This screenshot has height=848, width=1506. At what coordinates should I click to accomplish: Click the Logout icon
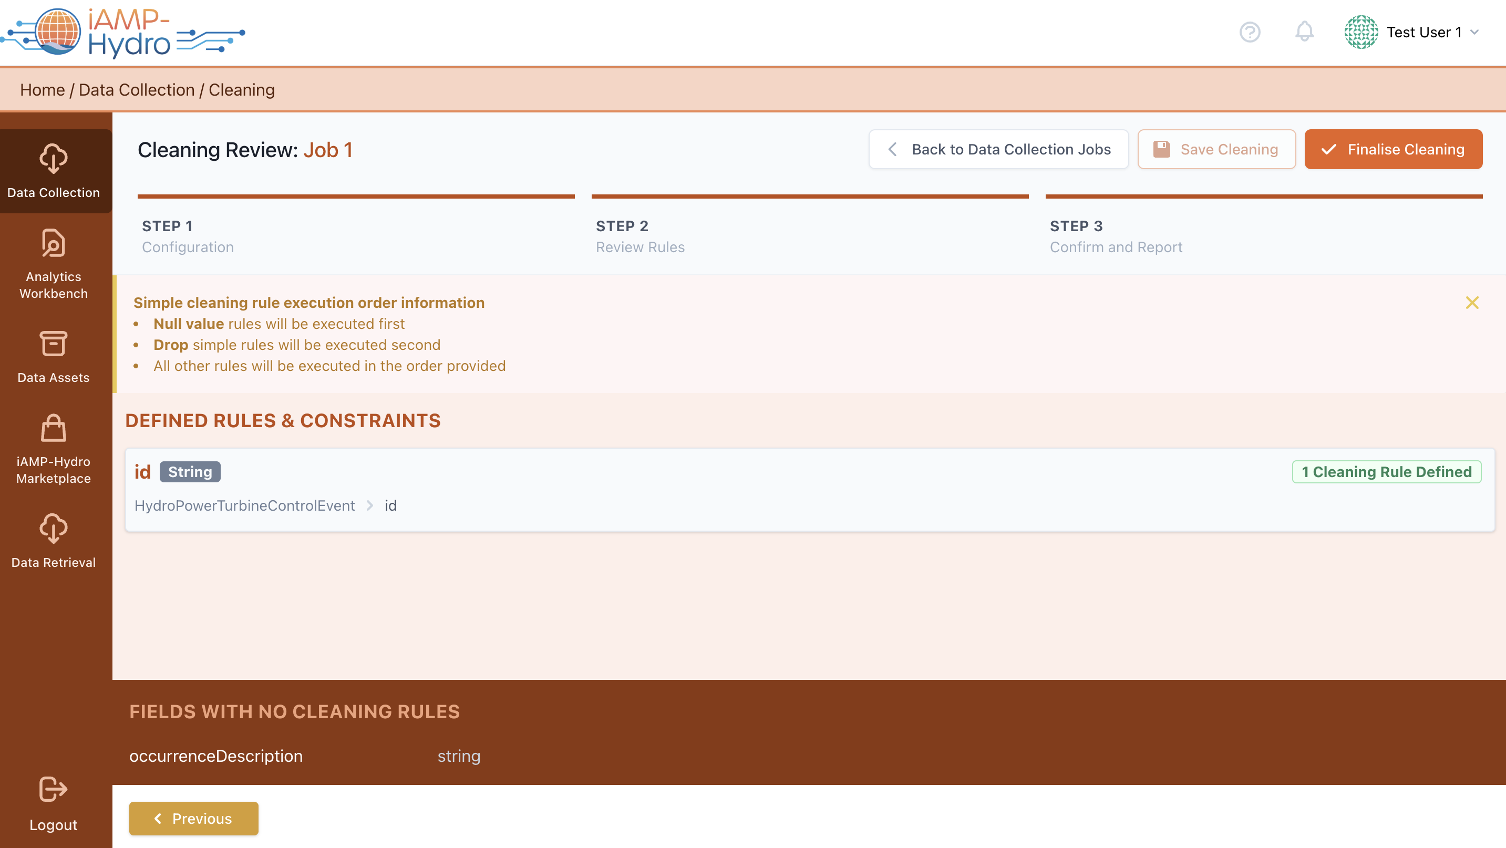(53, 789)
